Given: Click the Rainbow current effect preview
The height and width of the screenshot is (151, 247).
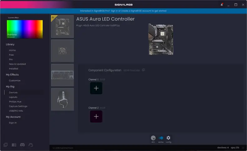Looking at the screenshot, I should pyautogui.click(x=25, y=29).
